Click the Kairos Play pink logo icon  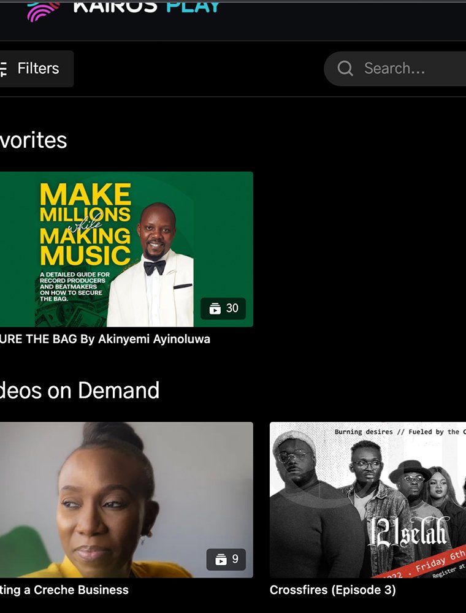[x=43, y=10]
